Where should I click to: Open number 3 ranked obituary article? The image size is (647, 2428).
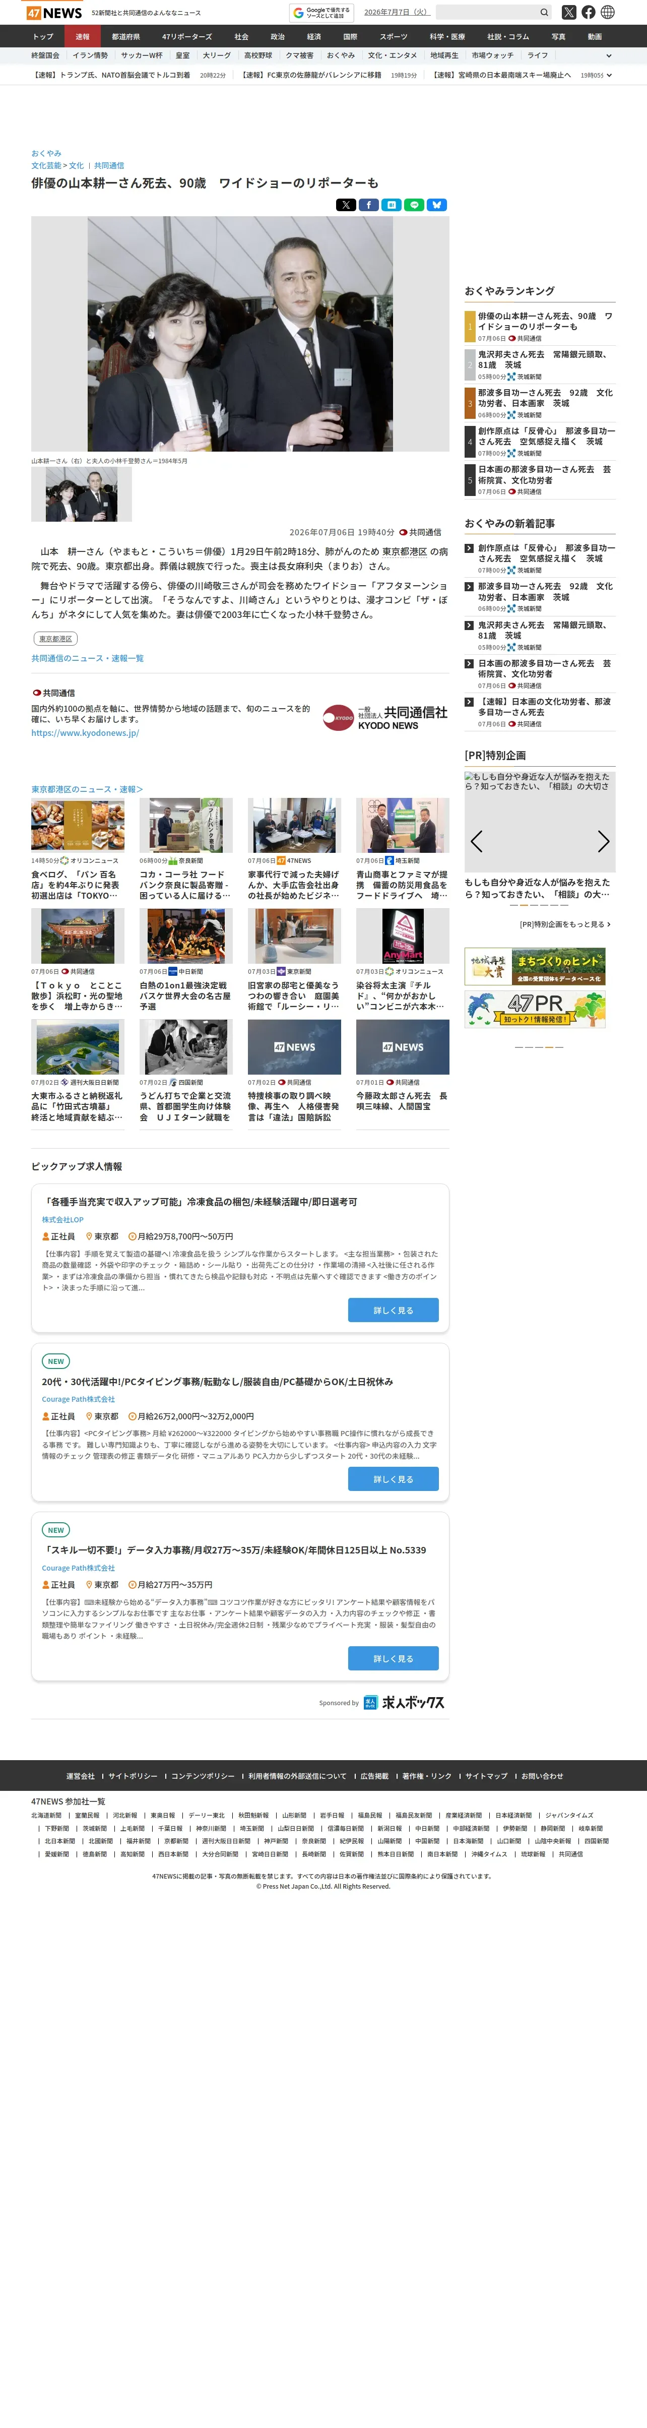tap(545, 398)
